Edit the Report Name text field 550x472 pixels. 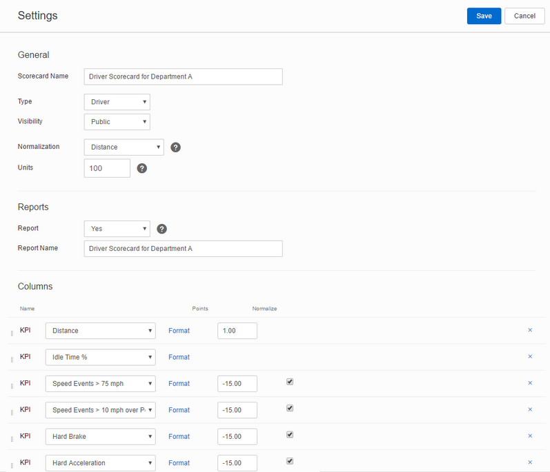click(183, 248)
